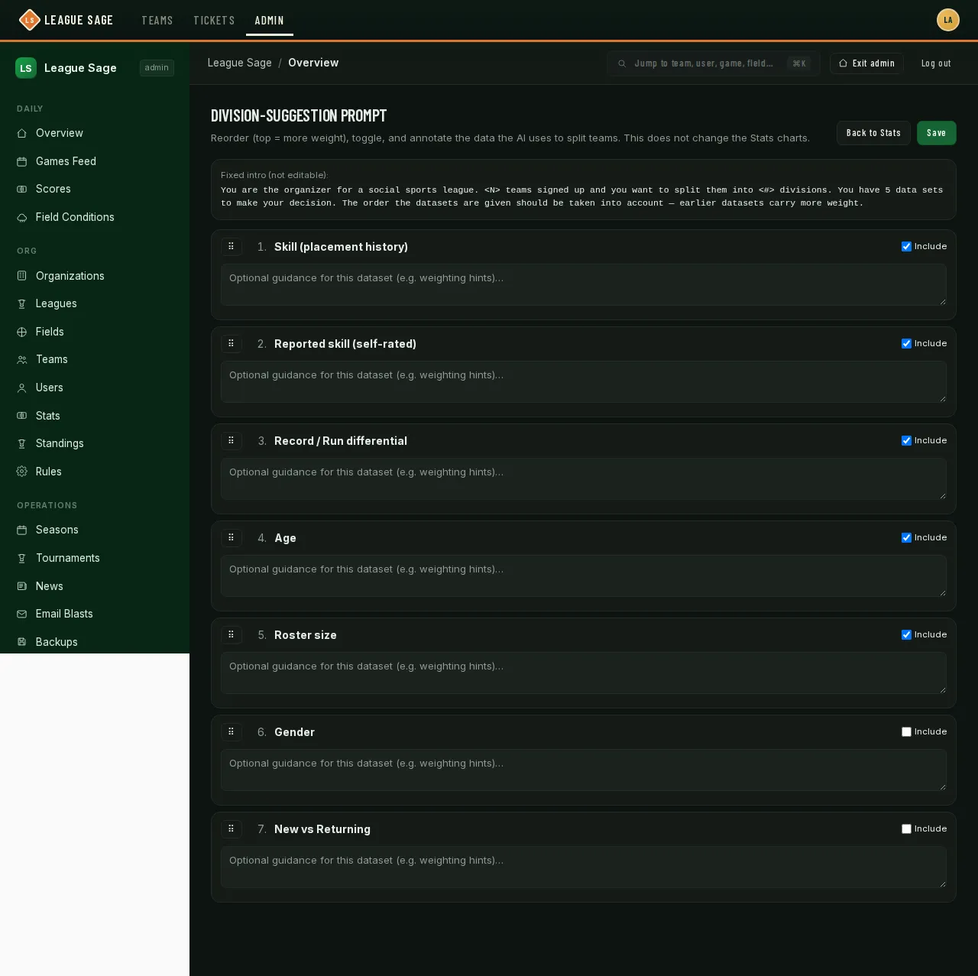Click the Backups save icon

click(x=22, y=642)
